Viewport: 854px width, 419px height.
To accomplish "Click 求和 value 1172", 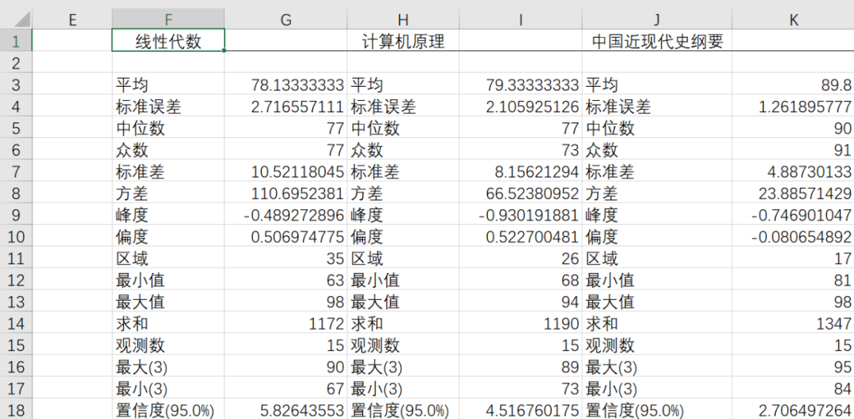I will coord(327,324).
